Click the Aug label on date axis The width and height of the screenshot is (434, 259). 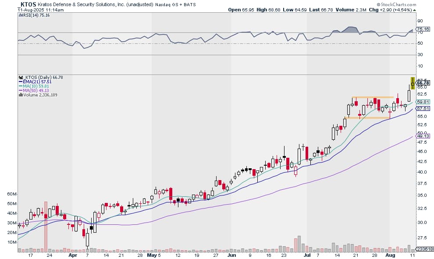pyautogui.click(x=390, y=255)
